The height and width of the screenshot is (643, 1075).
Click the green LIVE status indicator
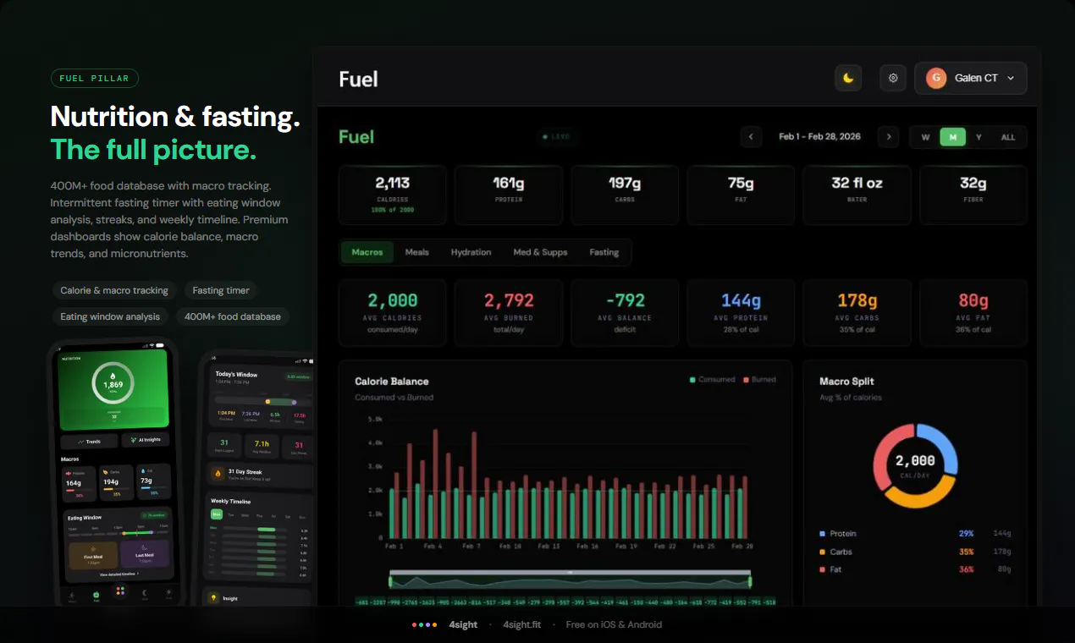556,136
